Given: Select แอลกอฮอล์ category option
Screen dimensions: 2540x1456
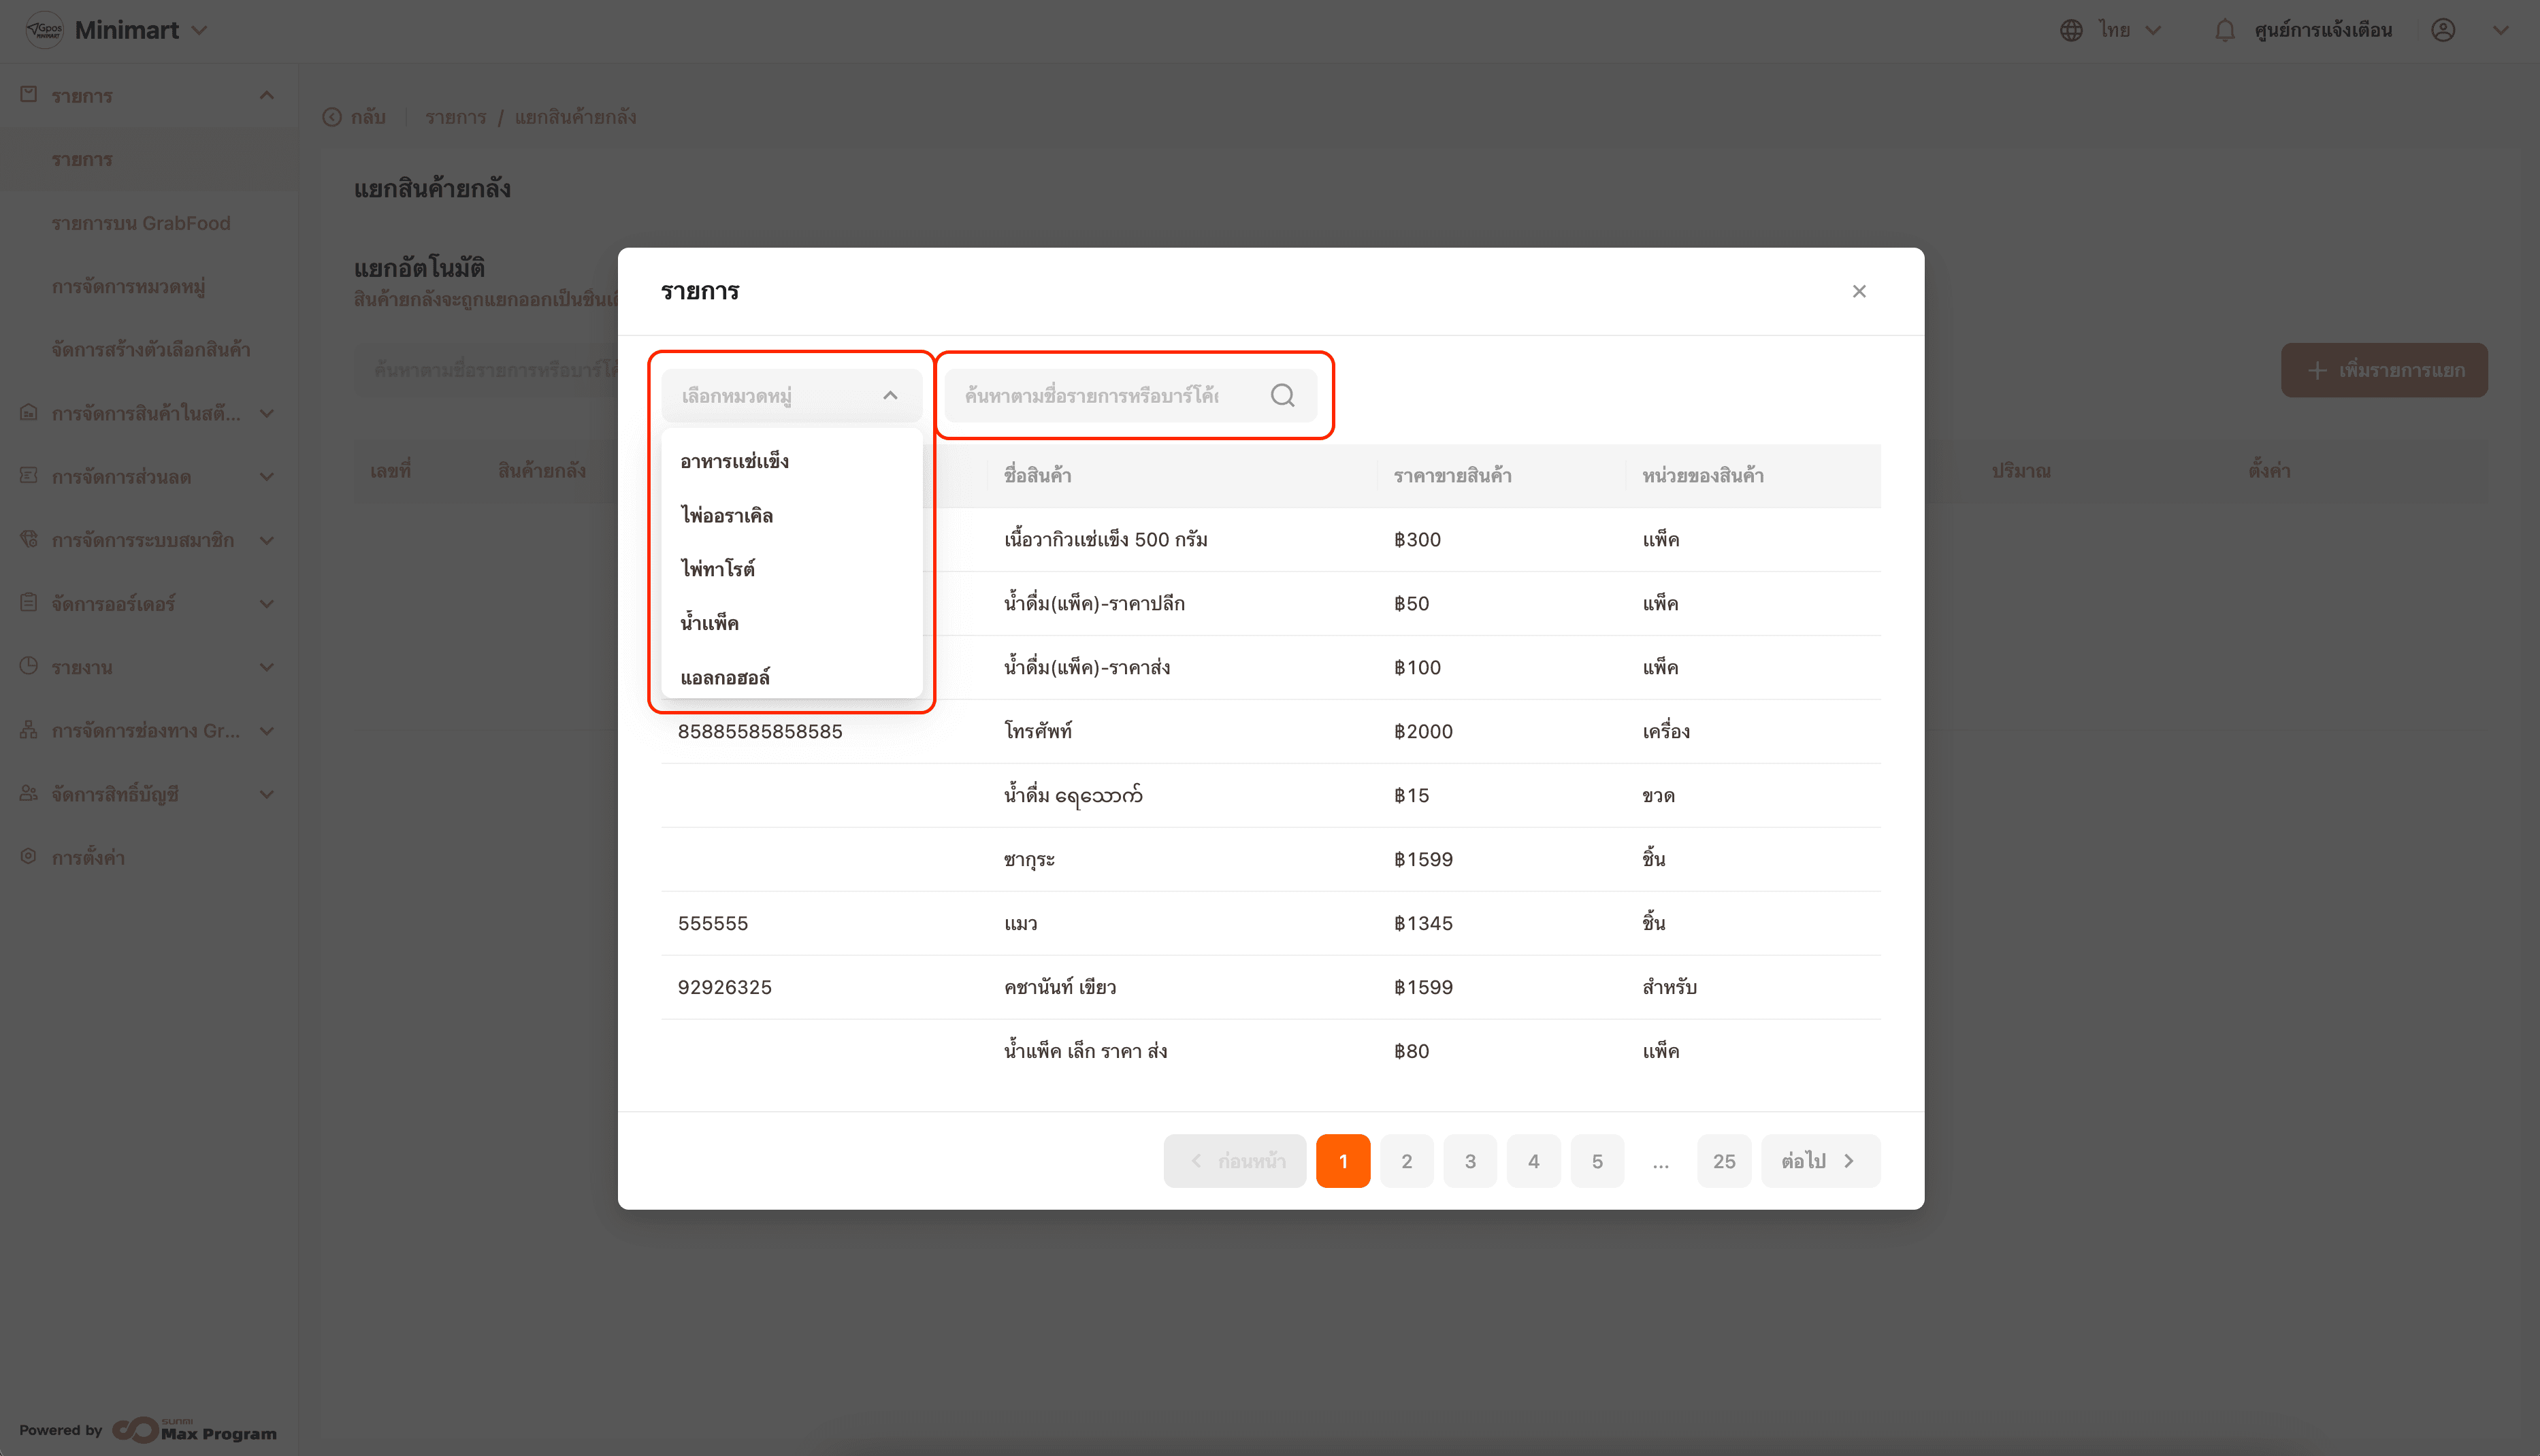Looking at the screenshot, I should (725, 677).
